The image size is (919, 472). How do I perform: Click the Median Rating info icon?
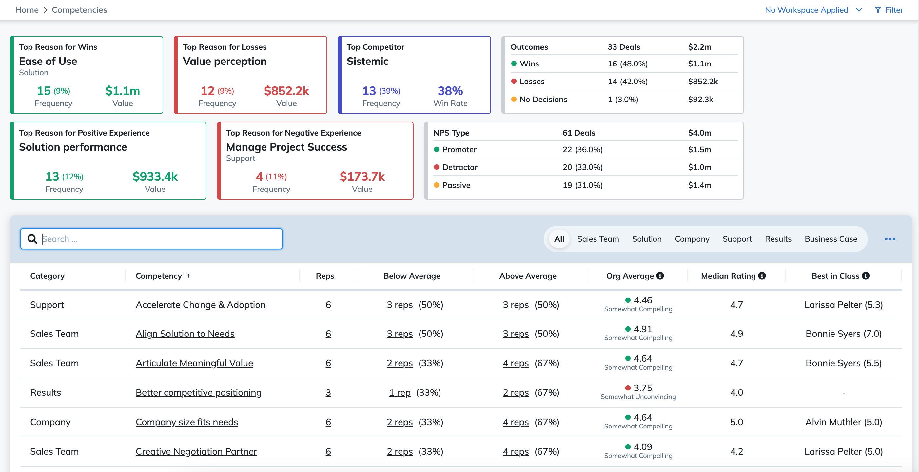click(x=762, y=275)
